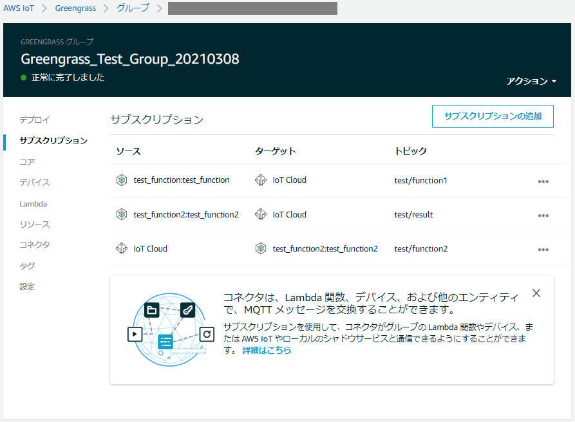This screenshot has width=575, height=422.
Task: Open the コネクタ sidebar section
Action: coord(35,244)
